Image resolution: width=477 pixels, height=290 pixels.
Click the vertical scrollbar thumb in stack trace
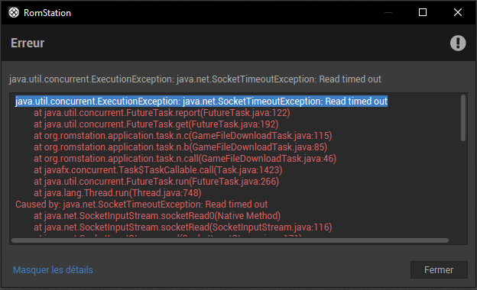[463, 118]
